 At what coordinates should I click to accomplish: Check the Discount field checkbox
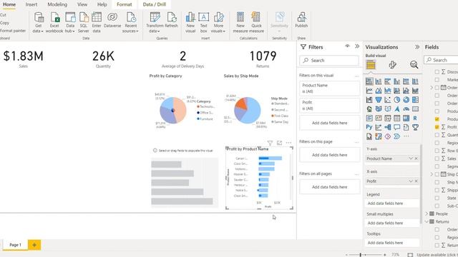(x=437, y=71)
